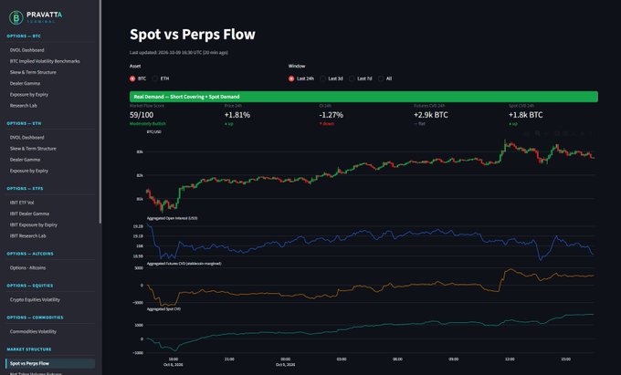This screenshot has height=375, width=621.
Task: Click the Market Structure section header
Action: (29, 349)
